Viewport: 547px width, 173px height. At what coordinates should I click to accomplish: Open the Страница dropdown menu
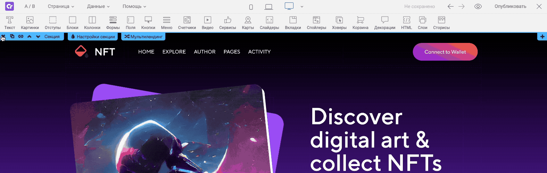click(61, 6)
